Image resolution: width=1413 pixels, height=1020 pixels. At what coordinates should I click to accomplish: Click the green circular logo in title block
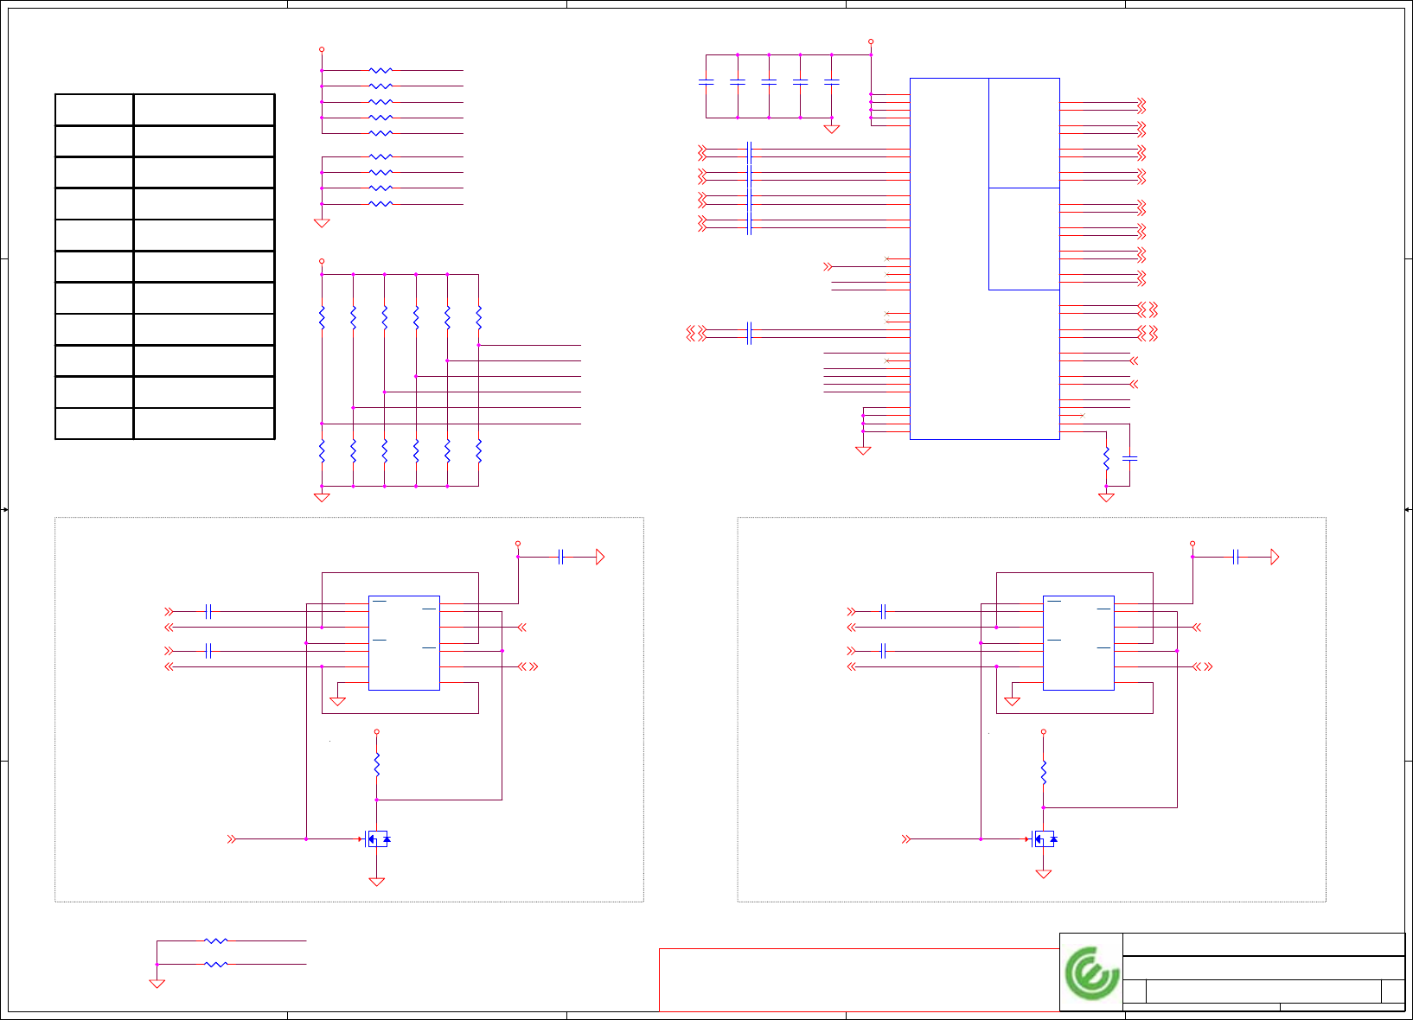[1091, 972]
